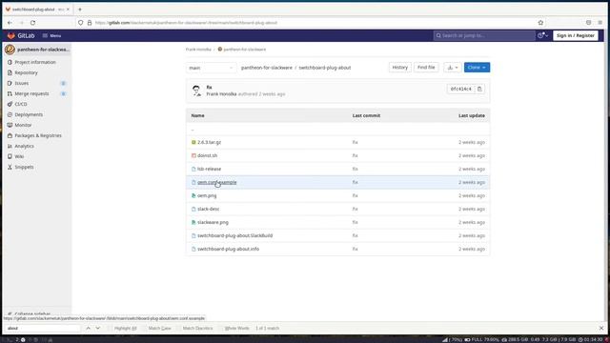Open file oem.png

[x=207, y=195]
